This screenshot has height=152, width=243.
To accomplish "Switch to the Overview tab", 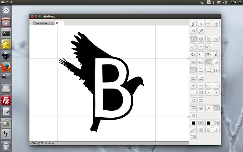I will click(41, 23).
